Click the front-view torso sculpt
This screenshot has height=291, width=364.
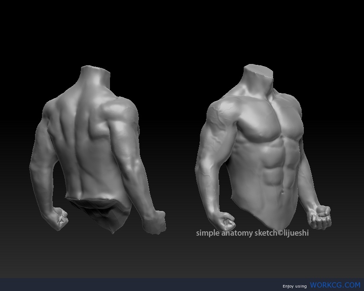pyautogui.click(x=263, y=147)
